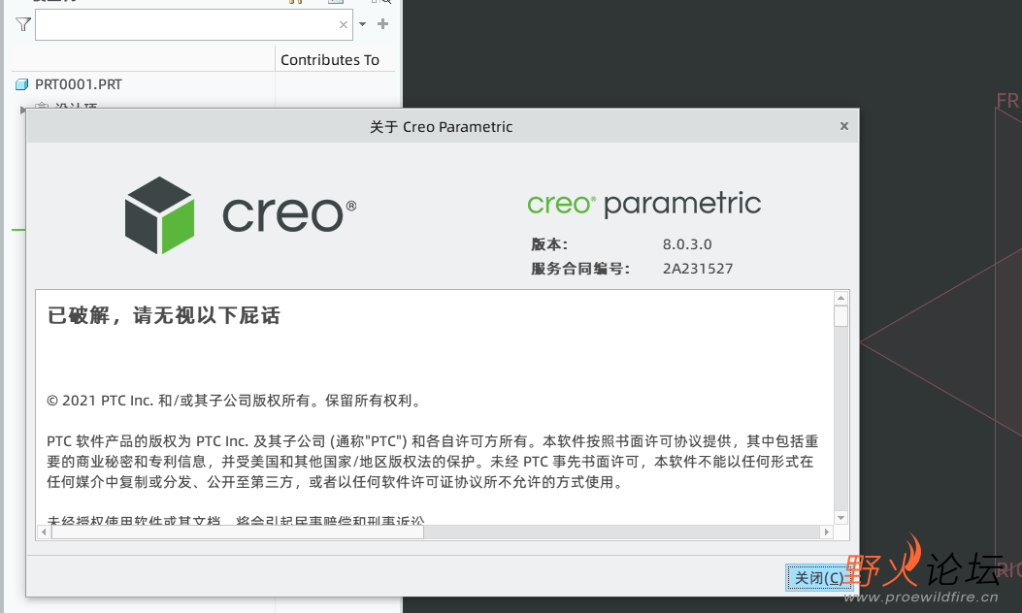Click the 关闭(C) button in About dialog
This screenshot has height=613, width=1022.
[x=818, y=578]
